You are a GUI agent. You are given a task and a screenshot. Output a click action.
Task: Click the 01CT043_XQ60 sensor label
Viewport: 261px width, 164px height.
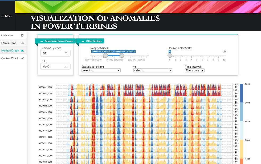pyautogui.click(x=46, y=131)
